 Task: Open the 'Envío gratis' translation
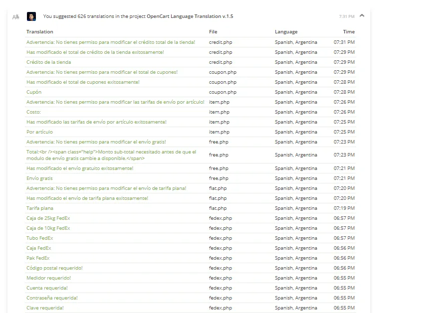pos(39,178)
